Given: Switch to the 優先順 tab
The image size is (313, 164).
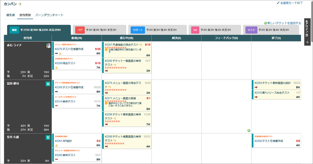Looking at the screenshot, I should tap(10, 15).
